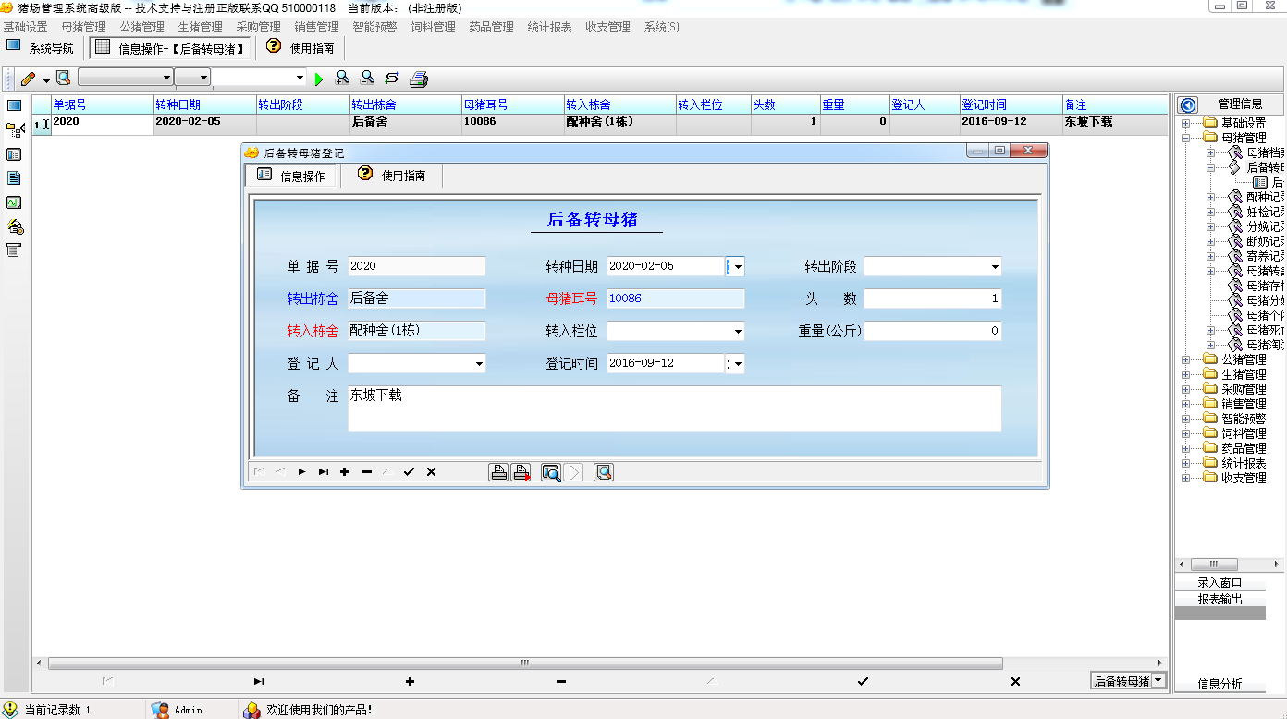Click the 头数 input field showing 1
Image resolution: width=1287 pixels, height=719 pixels.
(x=932, y=299)
